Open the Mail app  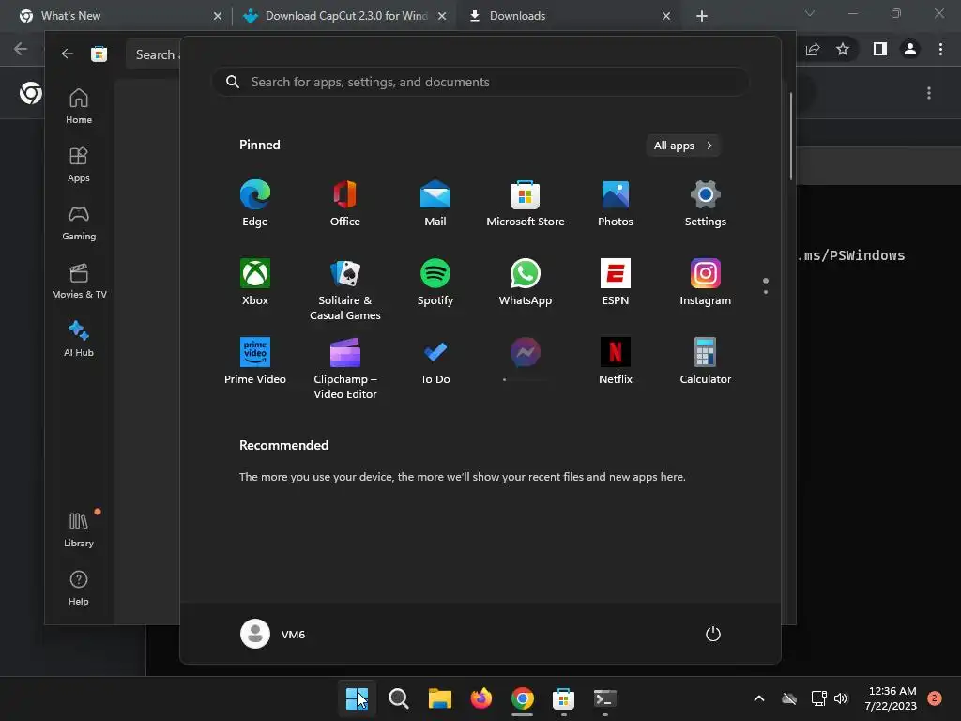[435, 204]
